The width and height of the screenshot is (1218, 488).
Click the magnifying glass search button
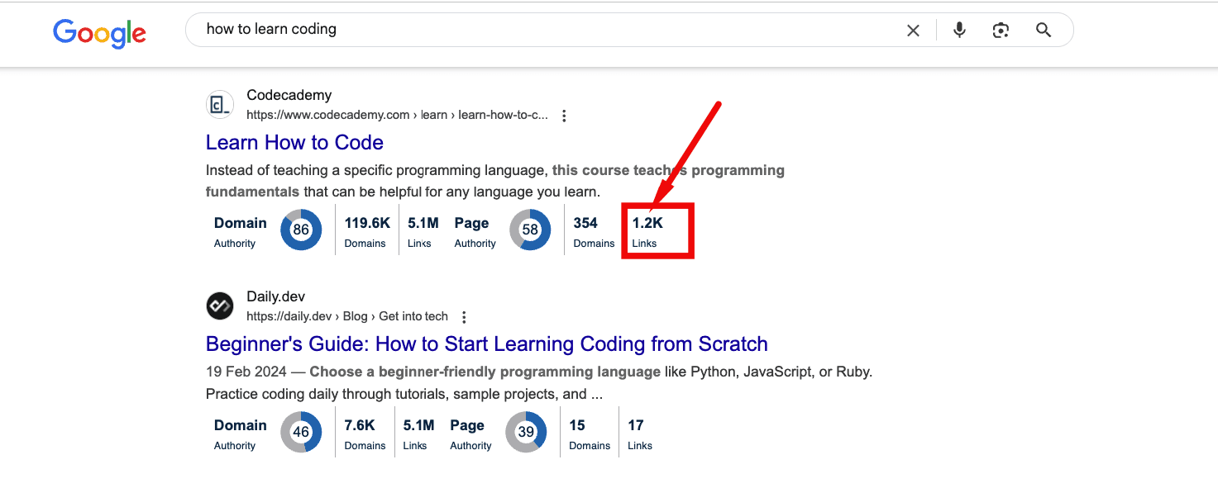(x=1044, y=31)
